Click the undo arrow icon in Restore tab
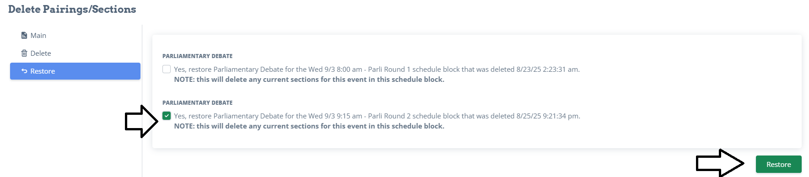Viewport: 809px width, 177px height. (24, 71)
